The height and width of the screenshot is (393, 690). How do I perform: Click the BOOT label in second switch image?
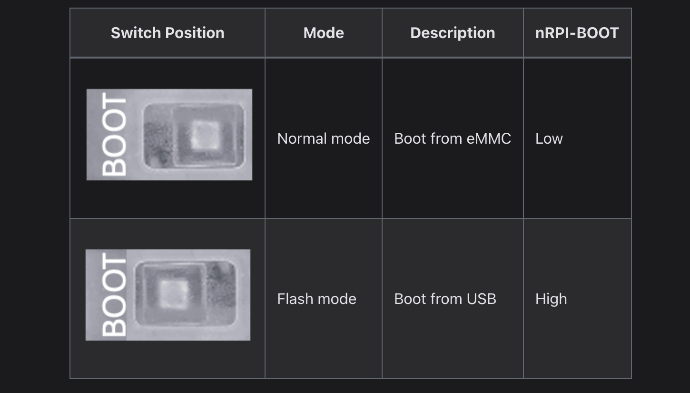[x=114, y=295]
